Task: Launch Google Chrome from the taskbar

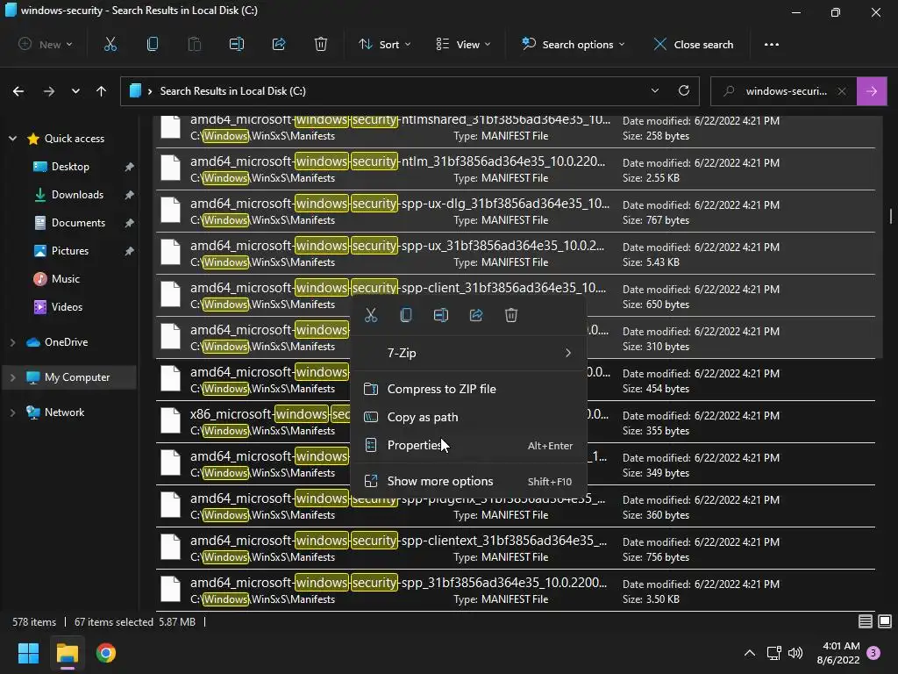Action: (106, 653)
